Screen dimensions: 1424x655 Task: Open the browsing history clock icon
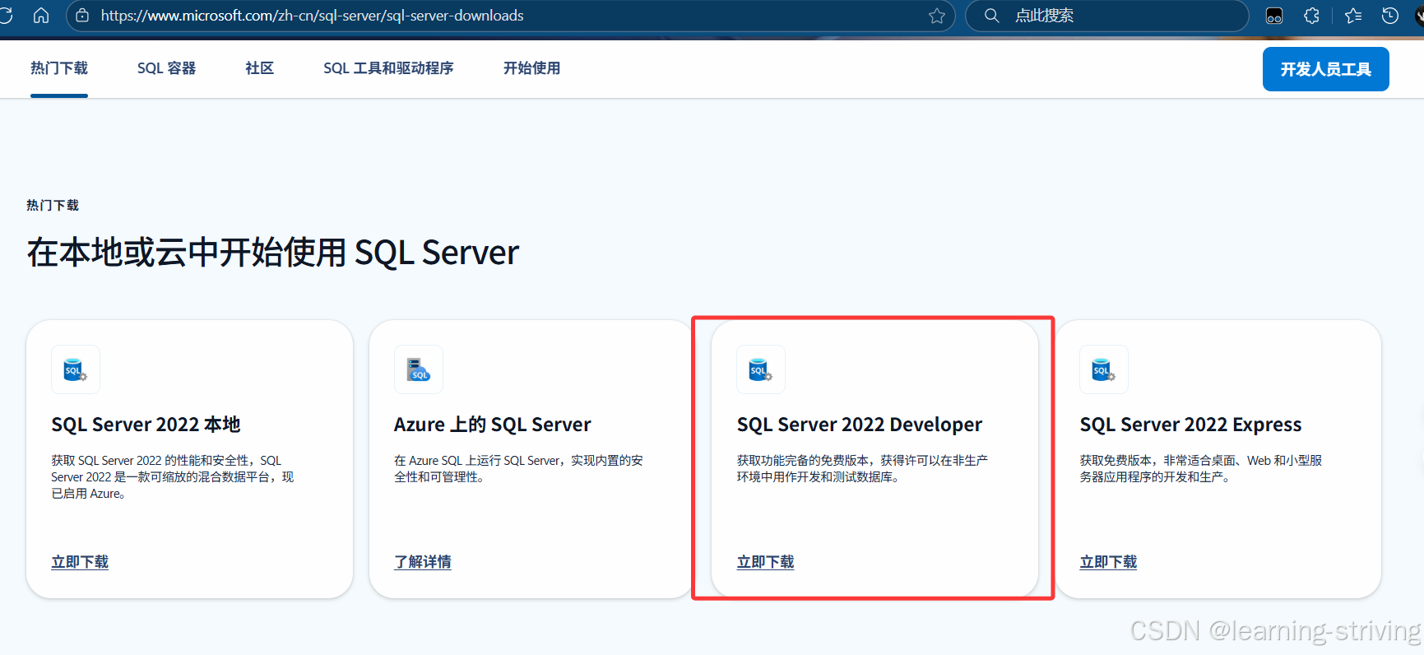(x=1390, y=16)
